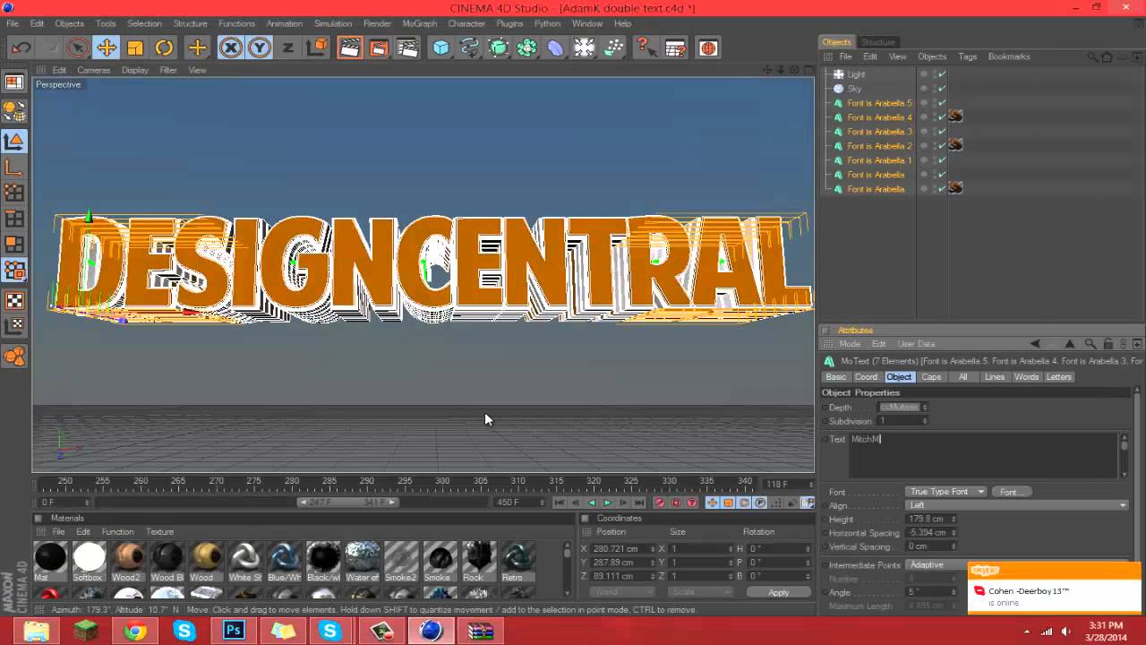Open the NURBS generators icon
The width and height of the screenshot is (1146, 645).
499,47
